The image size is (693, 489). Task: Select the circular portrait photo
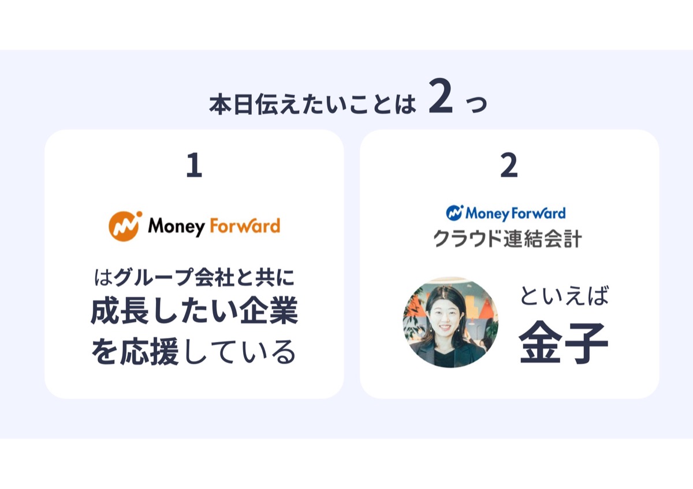coord(450,322)
